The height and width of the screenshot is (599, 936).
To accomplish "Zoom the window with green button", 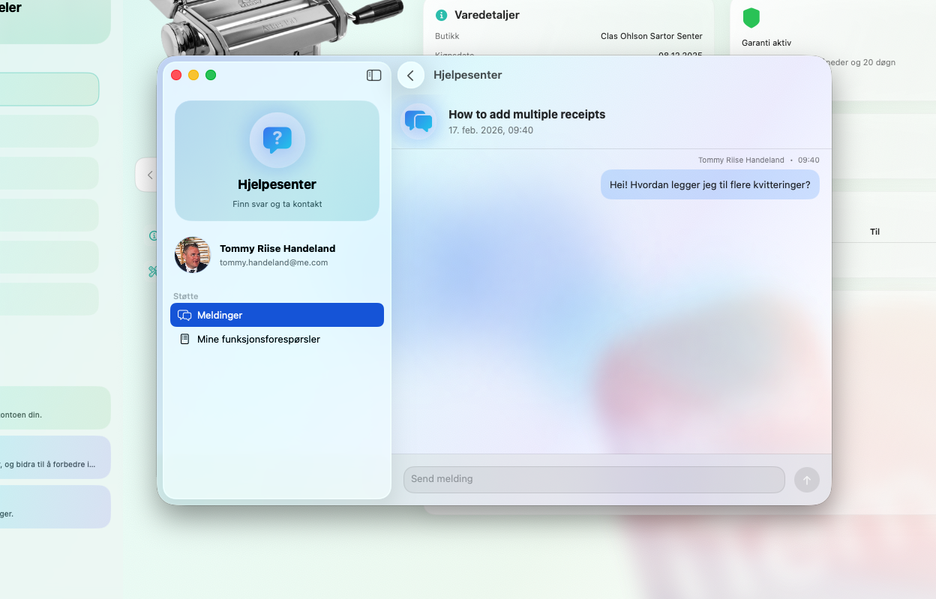I will 211,75.
